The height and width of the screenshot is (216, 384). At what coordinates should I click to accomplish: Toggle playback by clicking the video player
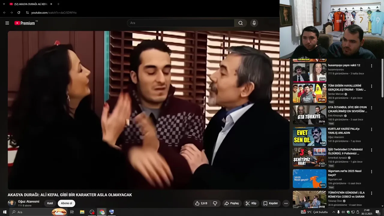(x=148, y=110)
